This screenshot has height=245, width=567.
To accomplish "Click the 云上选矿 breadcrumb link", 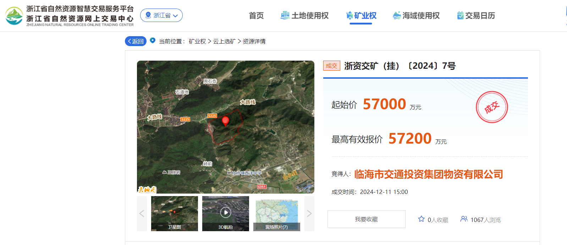I will point(224,41).
